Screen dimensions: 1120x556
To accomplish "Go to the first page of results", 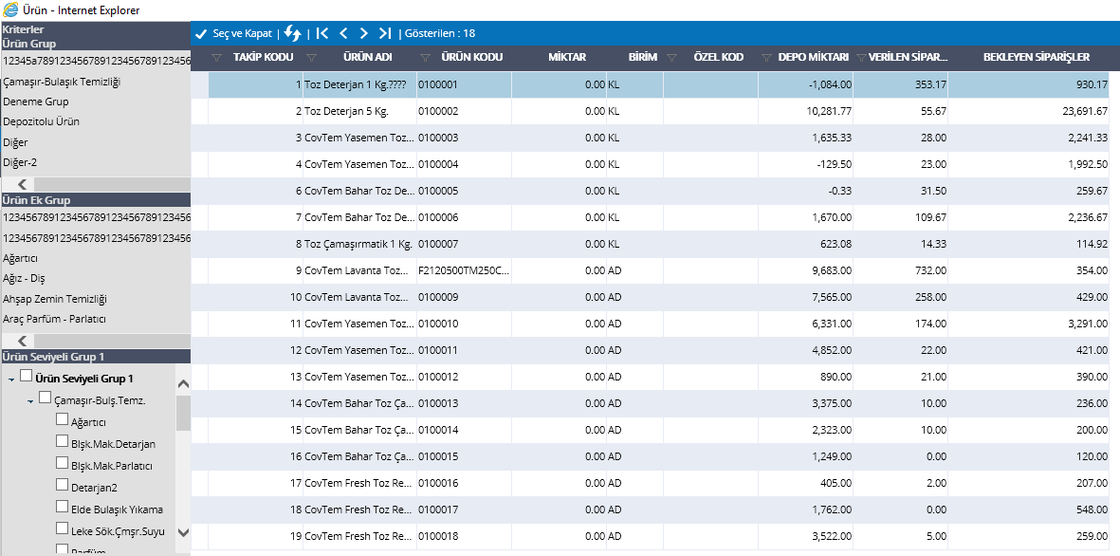I will (x=322, y=33).
